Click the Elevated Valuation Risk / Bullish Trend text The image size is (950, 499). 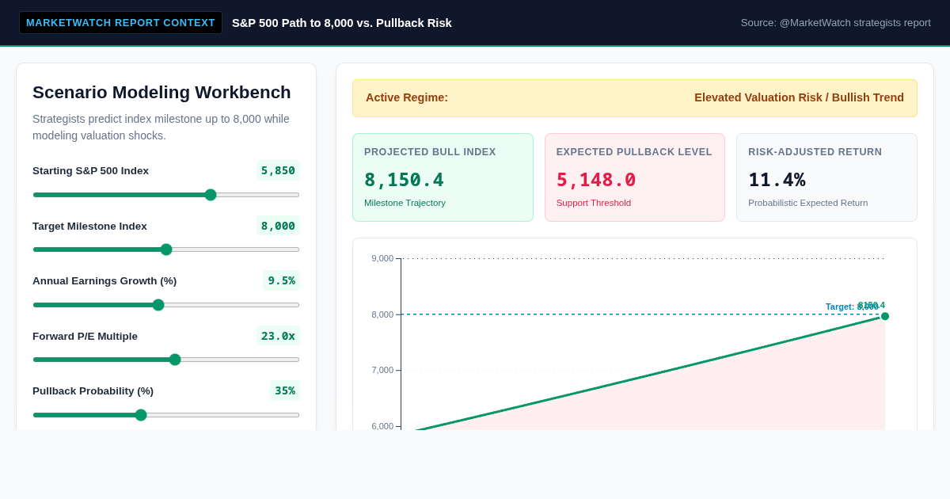799,97
